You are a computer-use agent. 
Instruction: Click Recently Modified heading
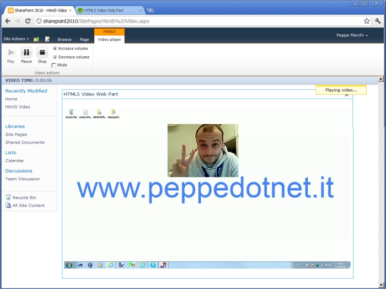[26, 91]
